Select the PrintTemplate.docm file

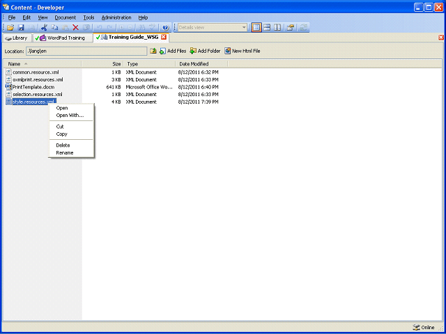pyautogui.click(x=33, y=87)
